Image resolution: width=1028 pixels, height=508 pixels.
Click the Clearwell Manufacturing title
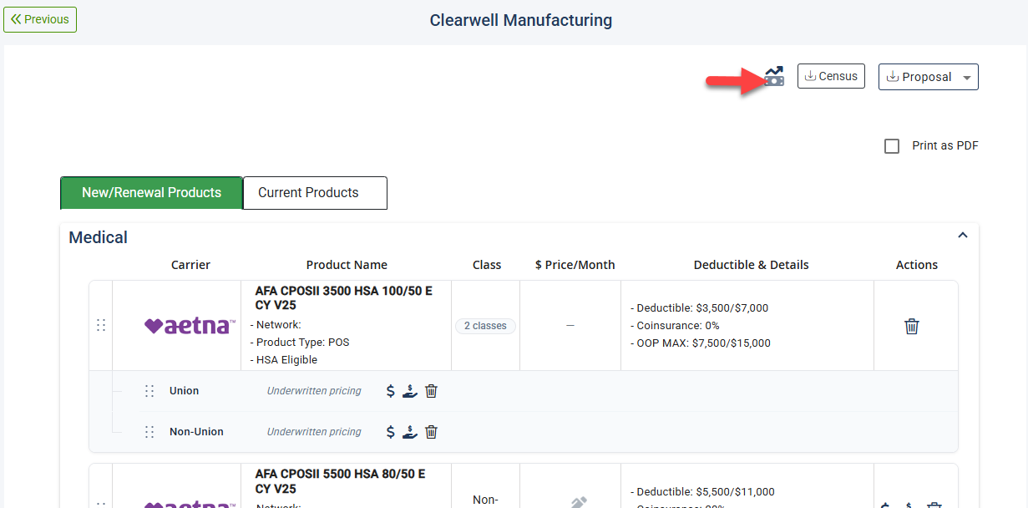click(521, 20)
